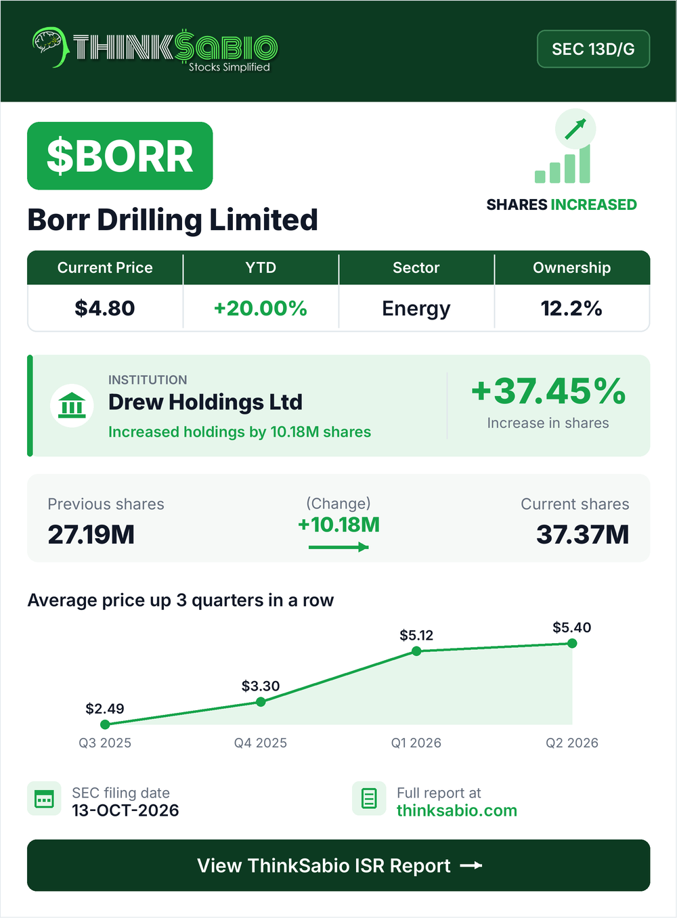677x918 pixels.
Task: Click the Q1 2026 chart point at $5.12
Action: (x=416, y=651)
